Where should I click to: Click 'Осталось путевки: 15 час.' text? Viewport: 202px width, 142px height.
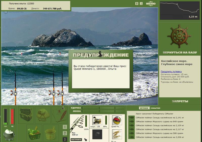point(174,74)
